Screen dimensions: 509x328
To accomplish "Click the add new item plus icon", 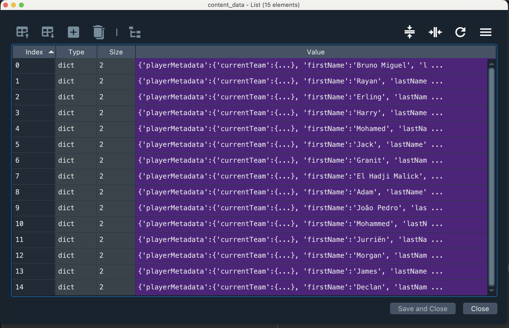I will [73, 32].
